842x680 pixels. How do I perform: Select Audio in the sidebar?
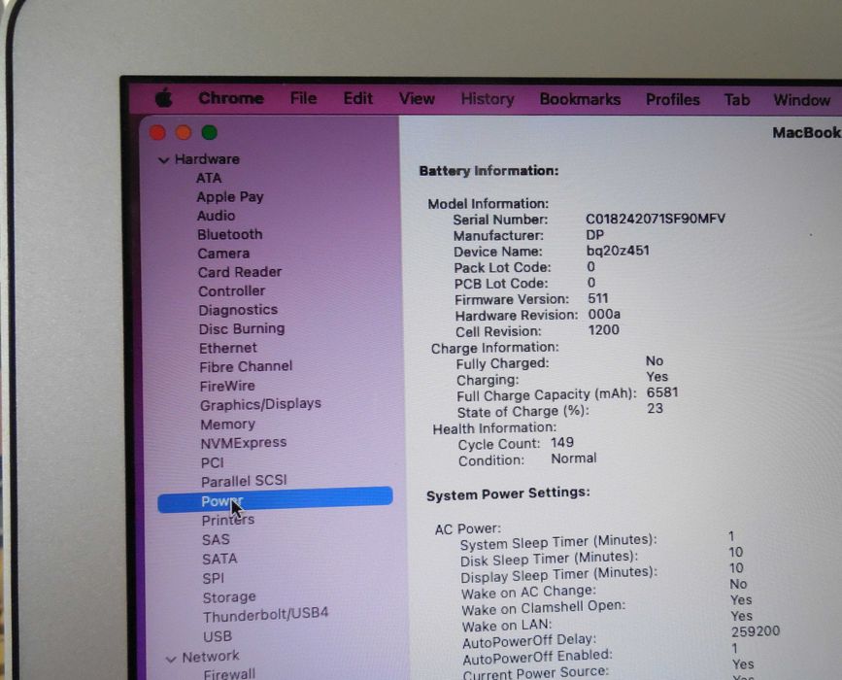pos(216,216)
